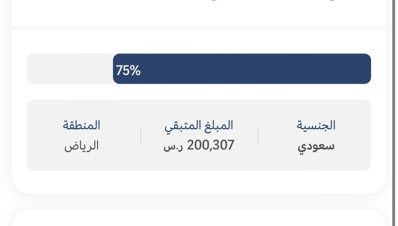This screenshot has width=398, height=226.
Task: Select the المنطقة label
Action: 82,125
